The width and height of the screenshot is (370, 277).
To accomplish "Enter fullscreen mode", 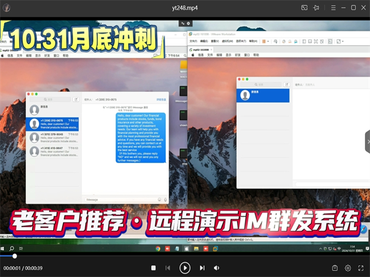I will pos(361,268).
